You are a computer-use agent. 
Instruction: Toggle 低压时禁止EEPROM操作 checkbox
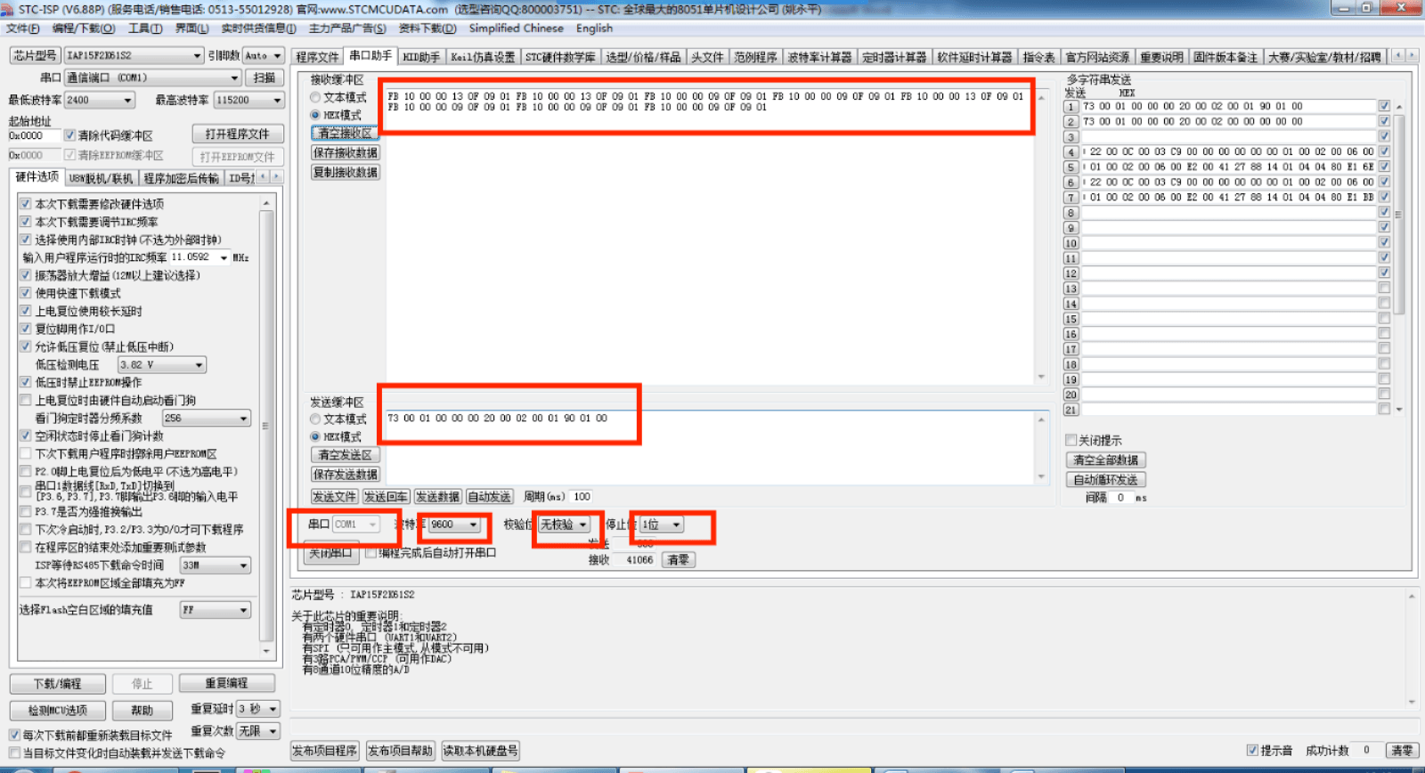click(26, 382)
